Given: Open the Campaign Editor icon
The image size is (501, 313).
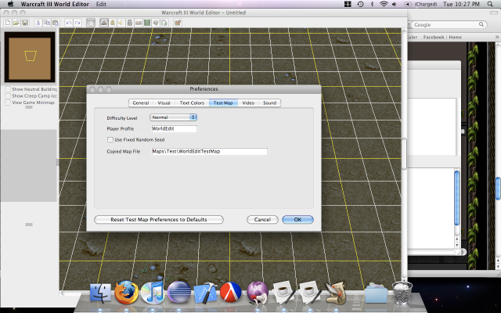Looking at the screenshot, I should point(139,23).
